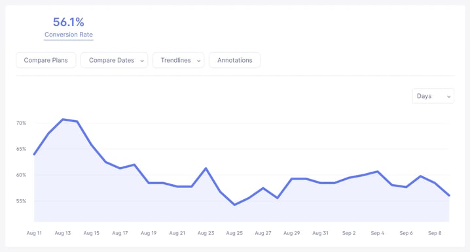The width and height of the screenshot is (470, 252).
Task: Click the Sep 8 axis label
Action: point(435,233)
